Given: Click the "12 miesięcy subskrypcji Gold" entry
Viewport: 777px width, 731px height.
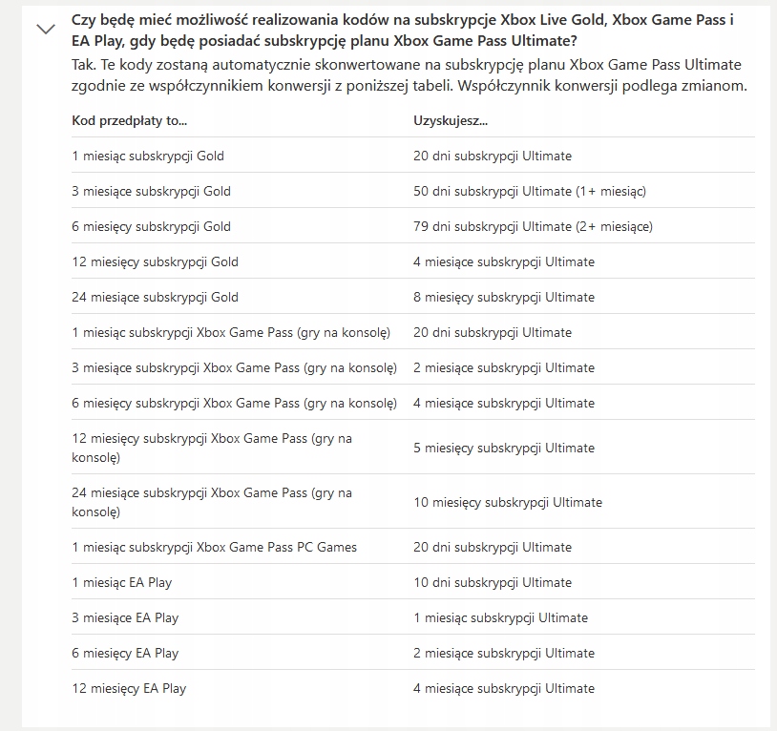Looking at the screenshot, I should [x=155, y=261].
